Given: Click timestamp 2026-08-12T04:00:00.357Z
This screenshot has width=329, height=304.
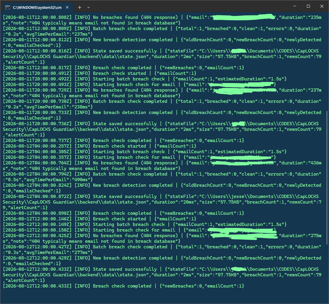Looking at the screenshot, I should (x=37, y=157).
